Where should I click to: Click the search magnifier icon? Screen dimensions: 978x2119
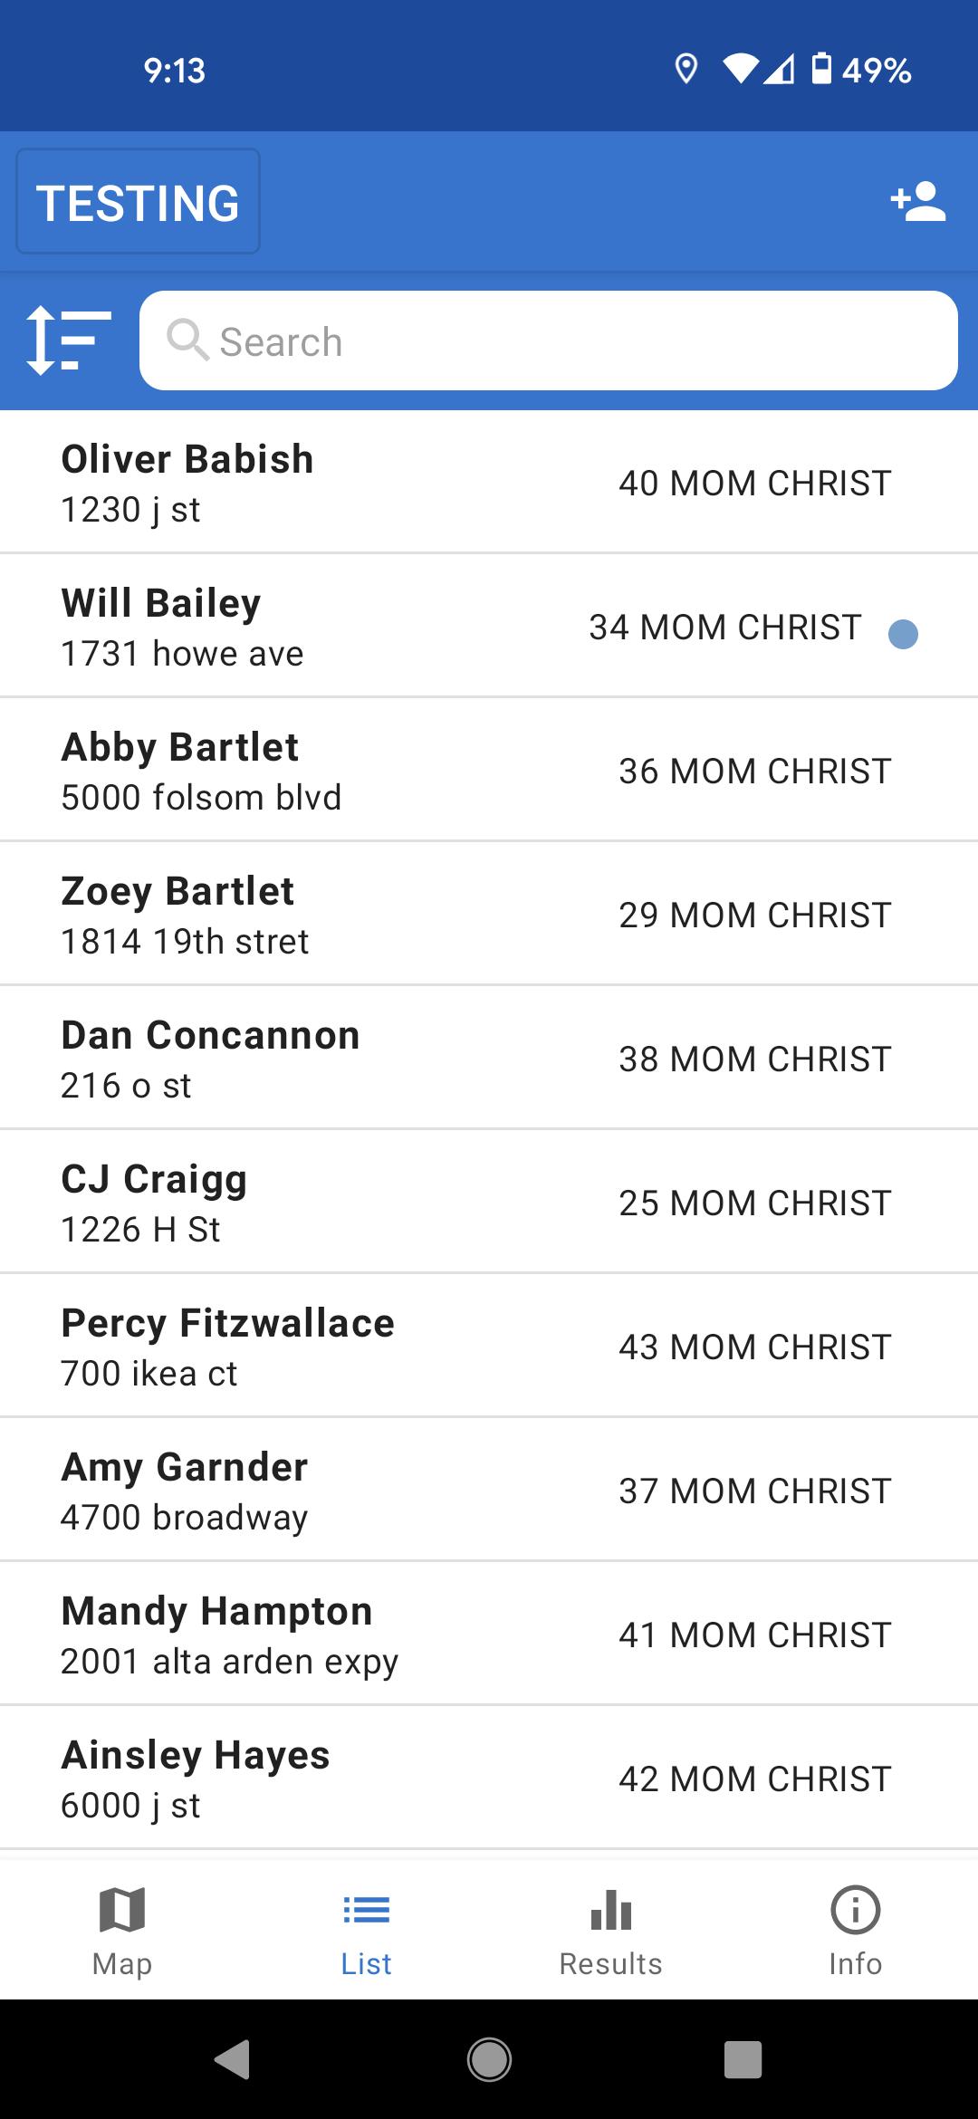(187, 340)
